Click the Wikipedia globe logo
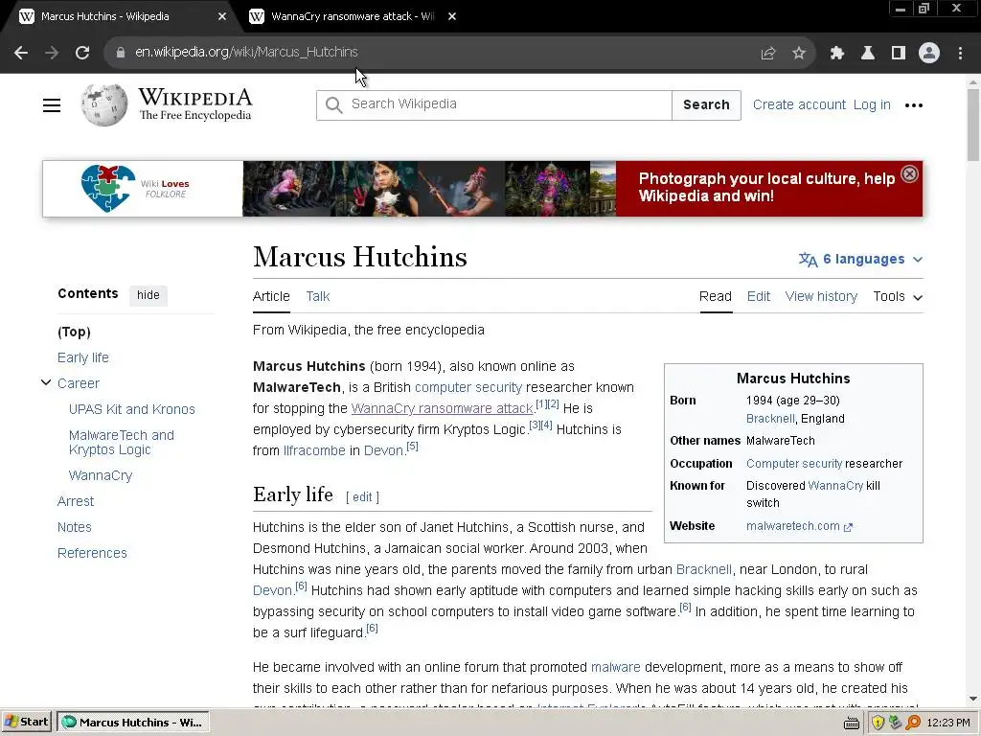This screenshot has height=736, width=981. (x=103, y=104)
